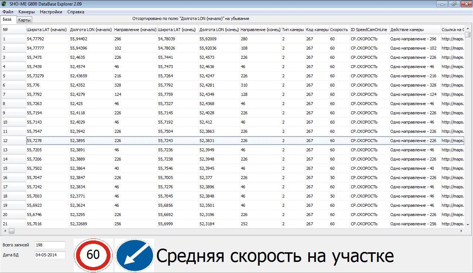Open the Справка menu
The image size is (473, 273).
click(76, 12)
